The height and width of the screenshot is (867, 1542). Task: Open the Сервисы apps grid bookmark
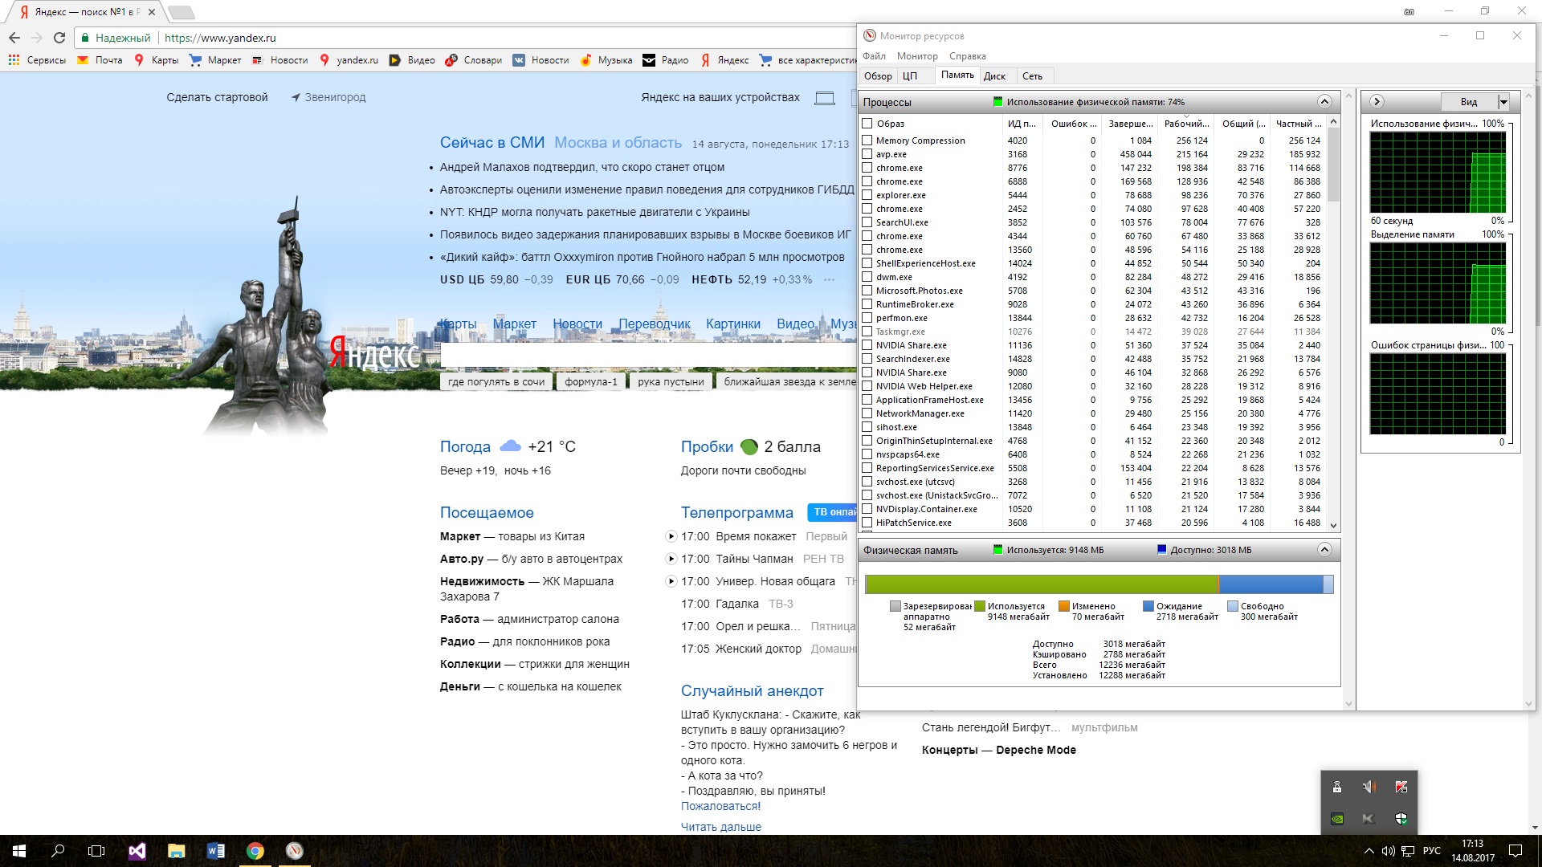pos(14,60)
